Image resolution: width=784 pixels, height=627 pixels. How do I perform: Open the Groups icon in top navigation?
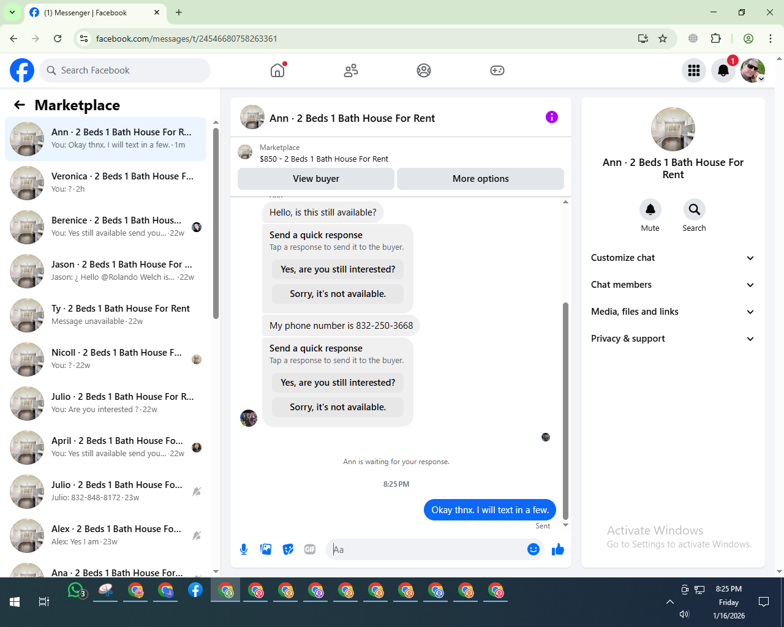coord(424,70)
